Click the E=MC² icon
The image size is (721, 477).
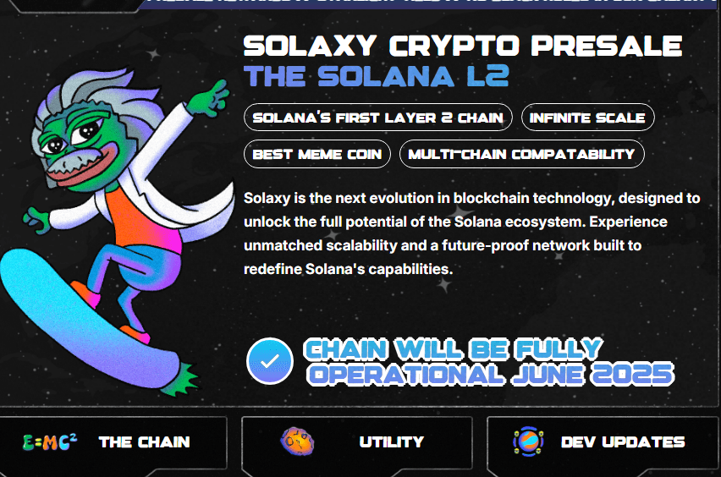tap(49, 441)
